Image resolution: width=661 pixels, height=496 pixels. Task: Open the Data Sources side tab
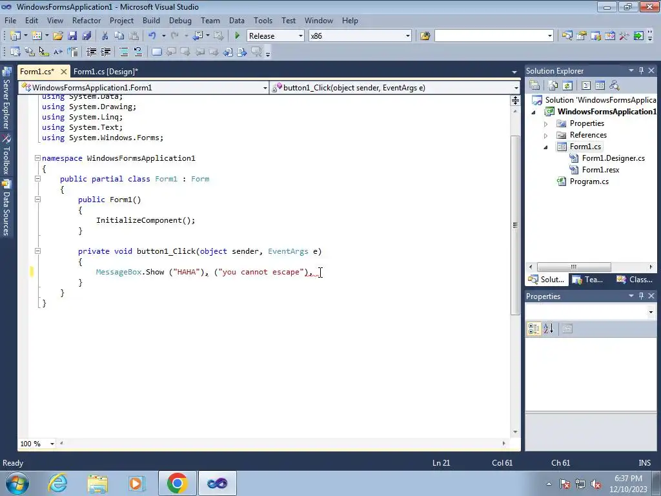(x=6, y=208)
